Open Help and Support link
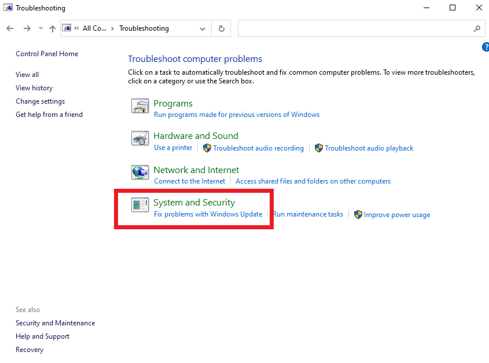Image resolution: width=489 pixels, height=363 pixels. pyautogui.click(x=43, y=336)
